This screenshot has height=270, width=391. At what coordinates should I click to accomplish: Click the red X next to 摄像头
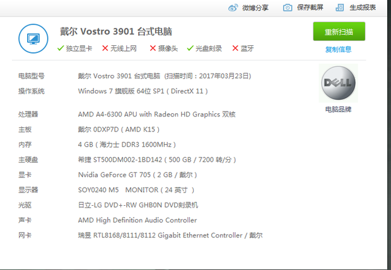pos(153,48)
